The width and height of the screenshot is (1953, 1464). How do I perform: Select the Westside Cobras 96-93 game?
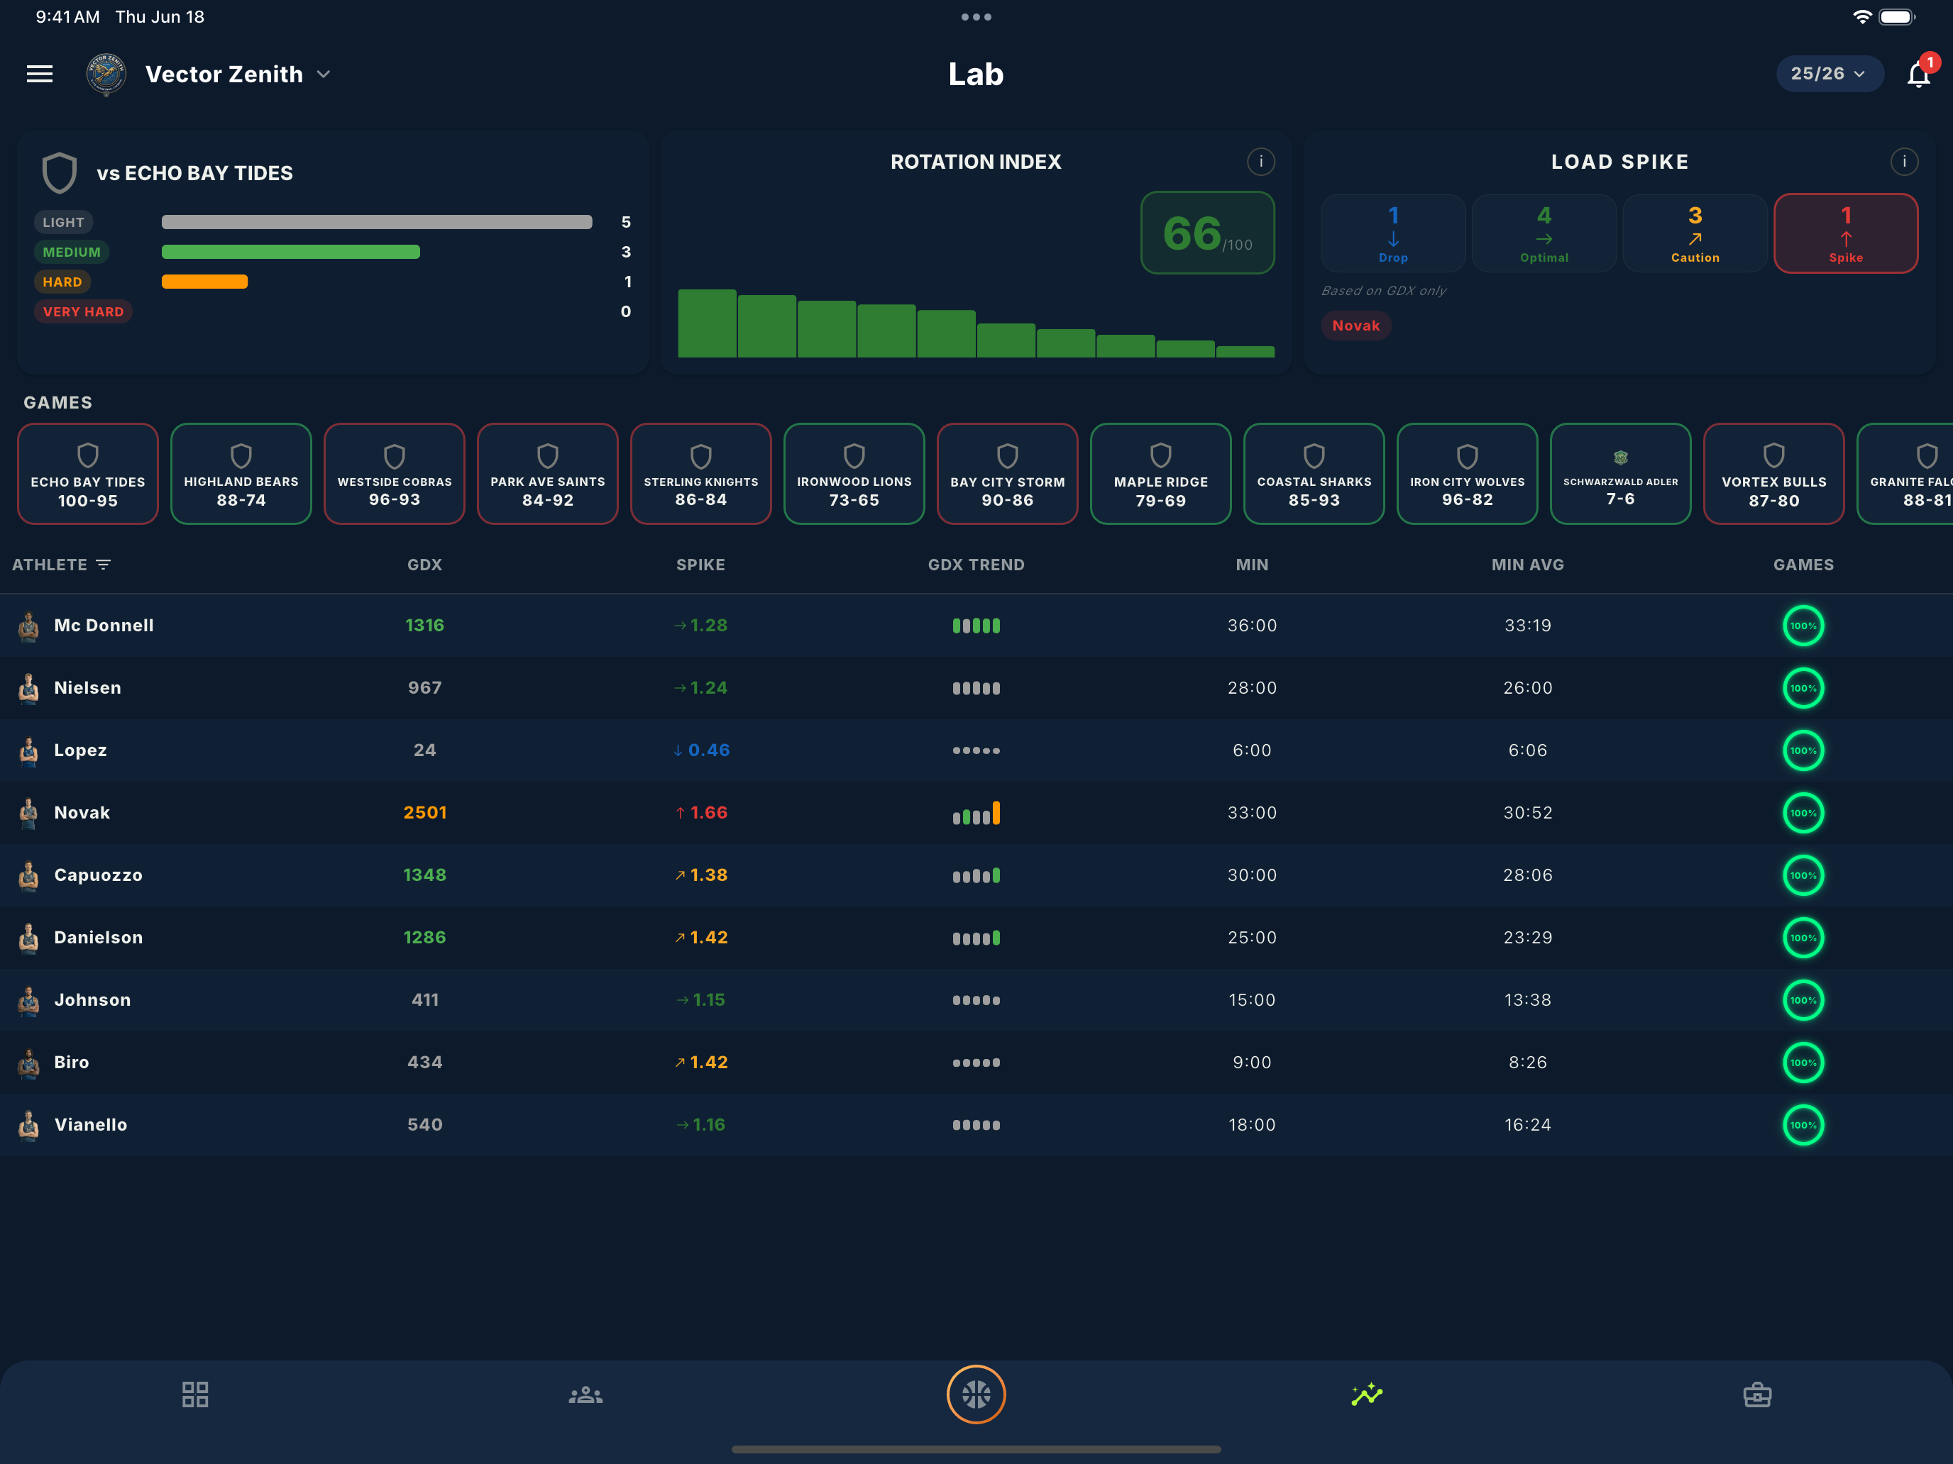point(395,474)
